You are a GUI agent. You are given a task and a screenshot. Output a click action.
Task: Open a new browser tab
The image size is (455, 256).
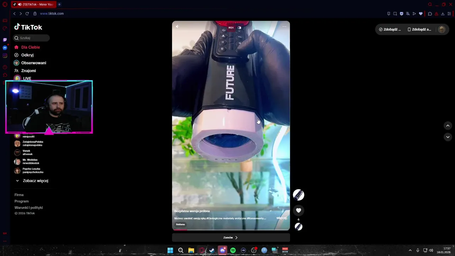click(59, 4)
